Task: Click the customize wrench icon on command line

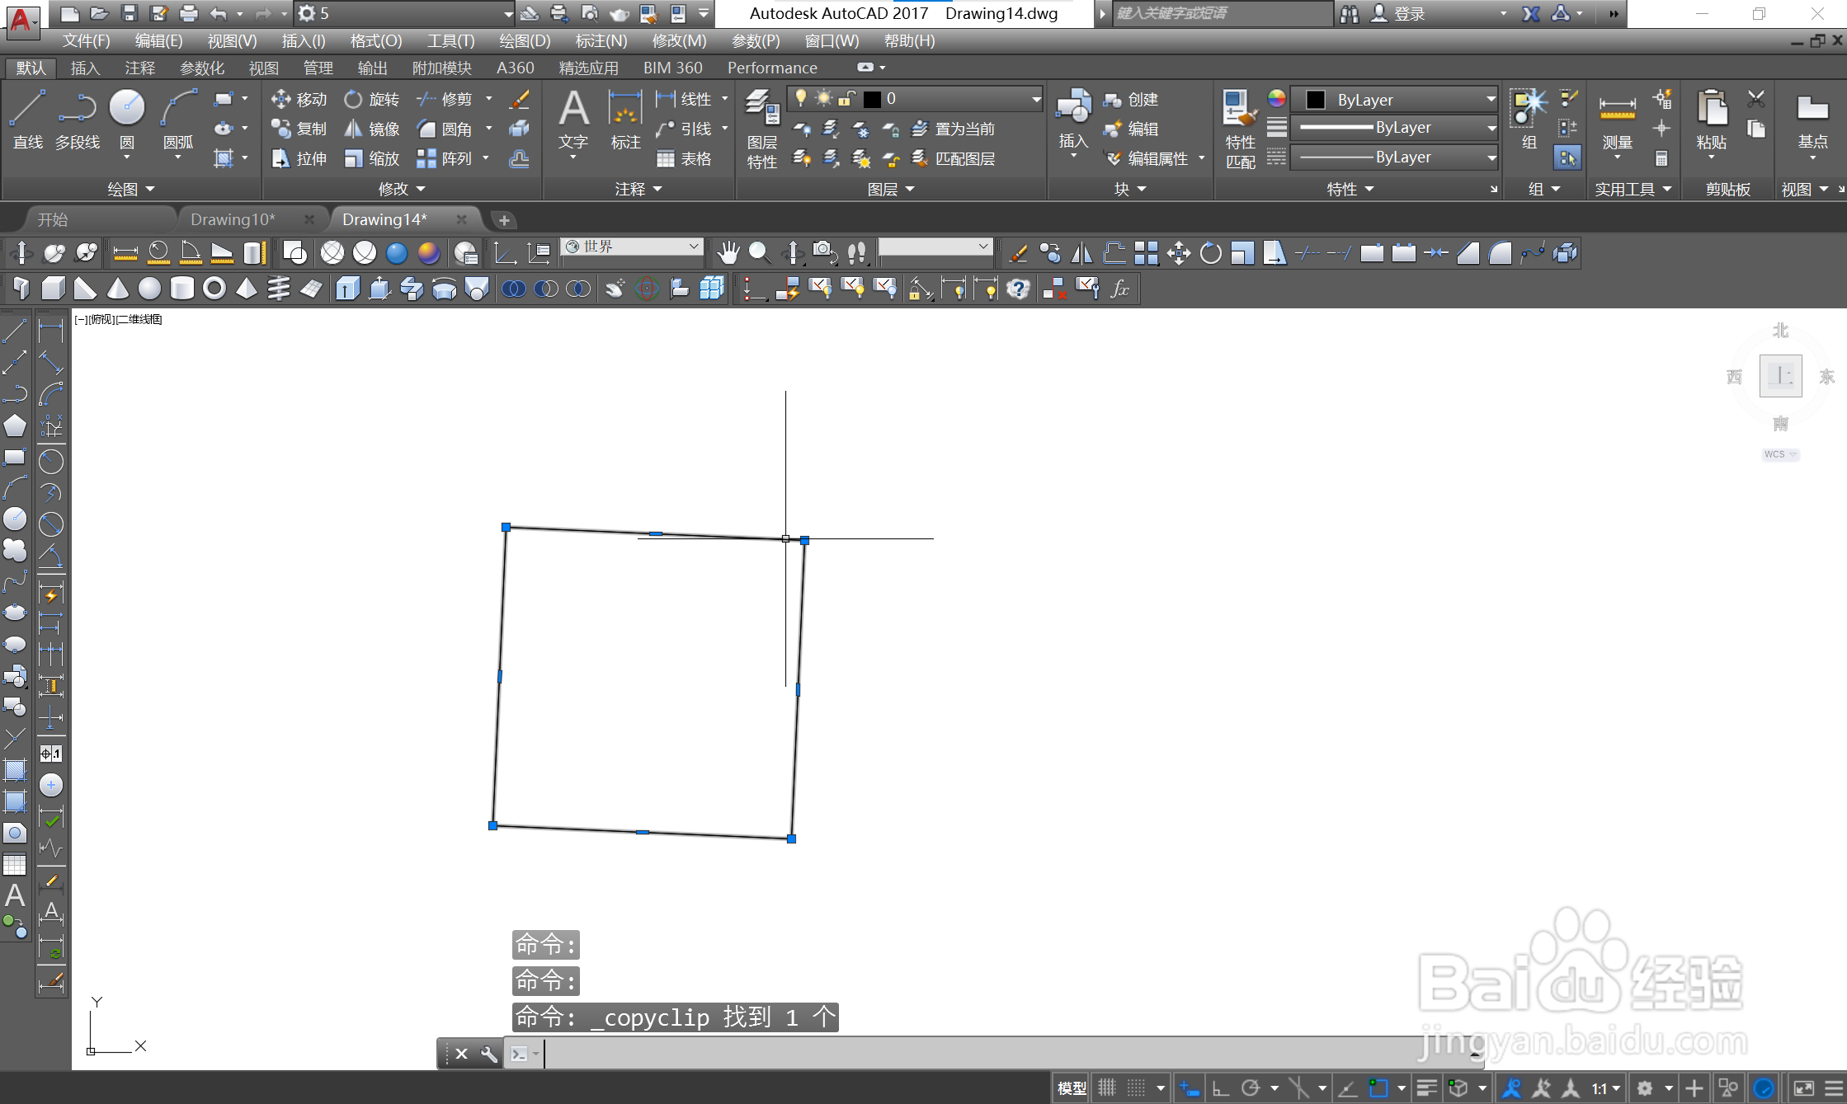Action: [x=489, y=1054]
